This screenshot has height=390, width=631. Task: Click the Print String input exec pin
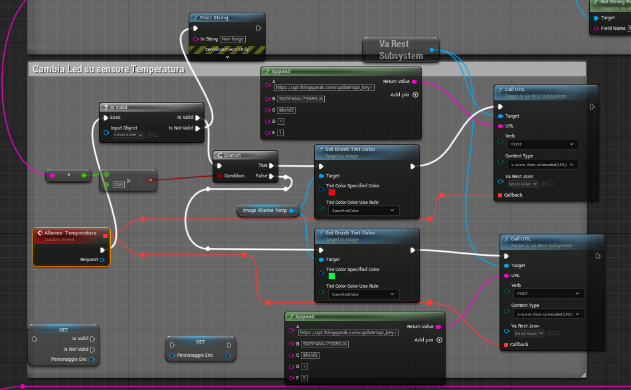[195, 28]
